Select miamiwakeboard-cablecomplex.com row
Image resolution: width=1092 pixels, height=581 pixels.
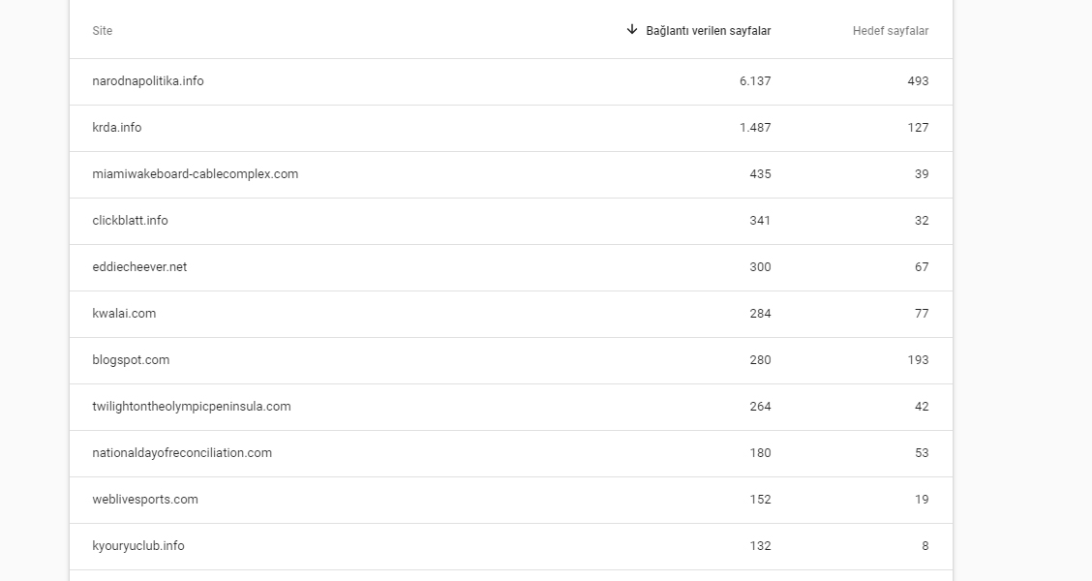[511, 175]
